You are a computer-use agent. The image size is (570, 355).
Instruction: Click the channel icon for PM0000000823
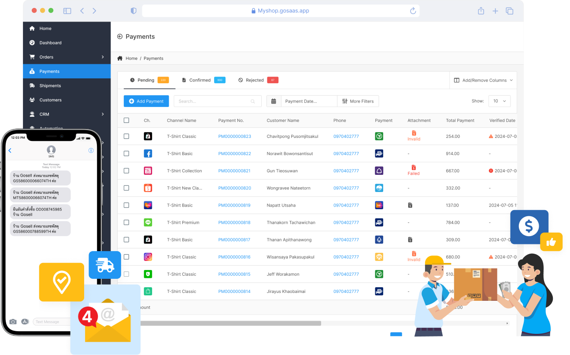coord(148,137)
